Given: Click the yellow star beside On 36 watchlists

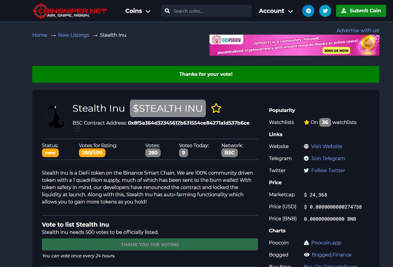Looking at the screenshot, I should (307, 122).
